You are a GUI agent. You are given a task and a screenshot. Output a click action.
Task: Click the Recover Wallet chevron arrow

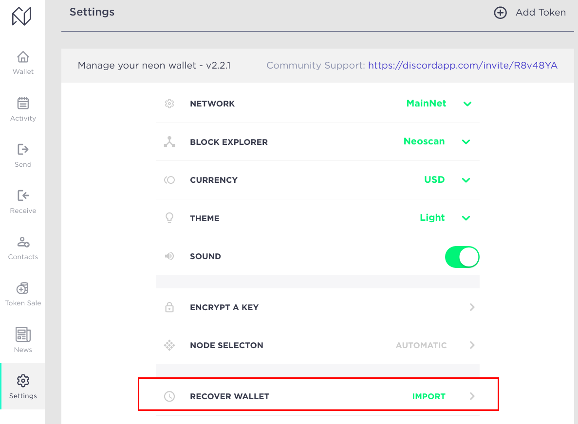pyautogui.click(x=472, y=396)
